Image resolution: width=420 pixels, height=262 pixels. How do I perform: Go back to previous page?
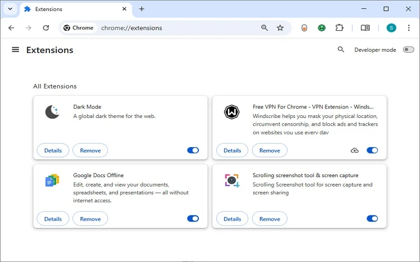coord(11,28)
